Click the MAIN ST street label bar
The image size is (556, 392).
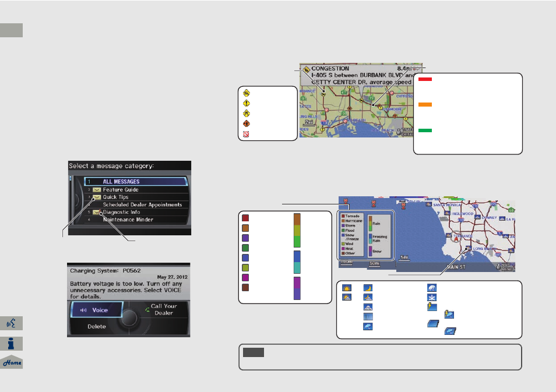[x=456, y=267]
